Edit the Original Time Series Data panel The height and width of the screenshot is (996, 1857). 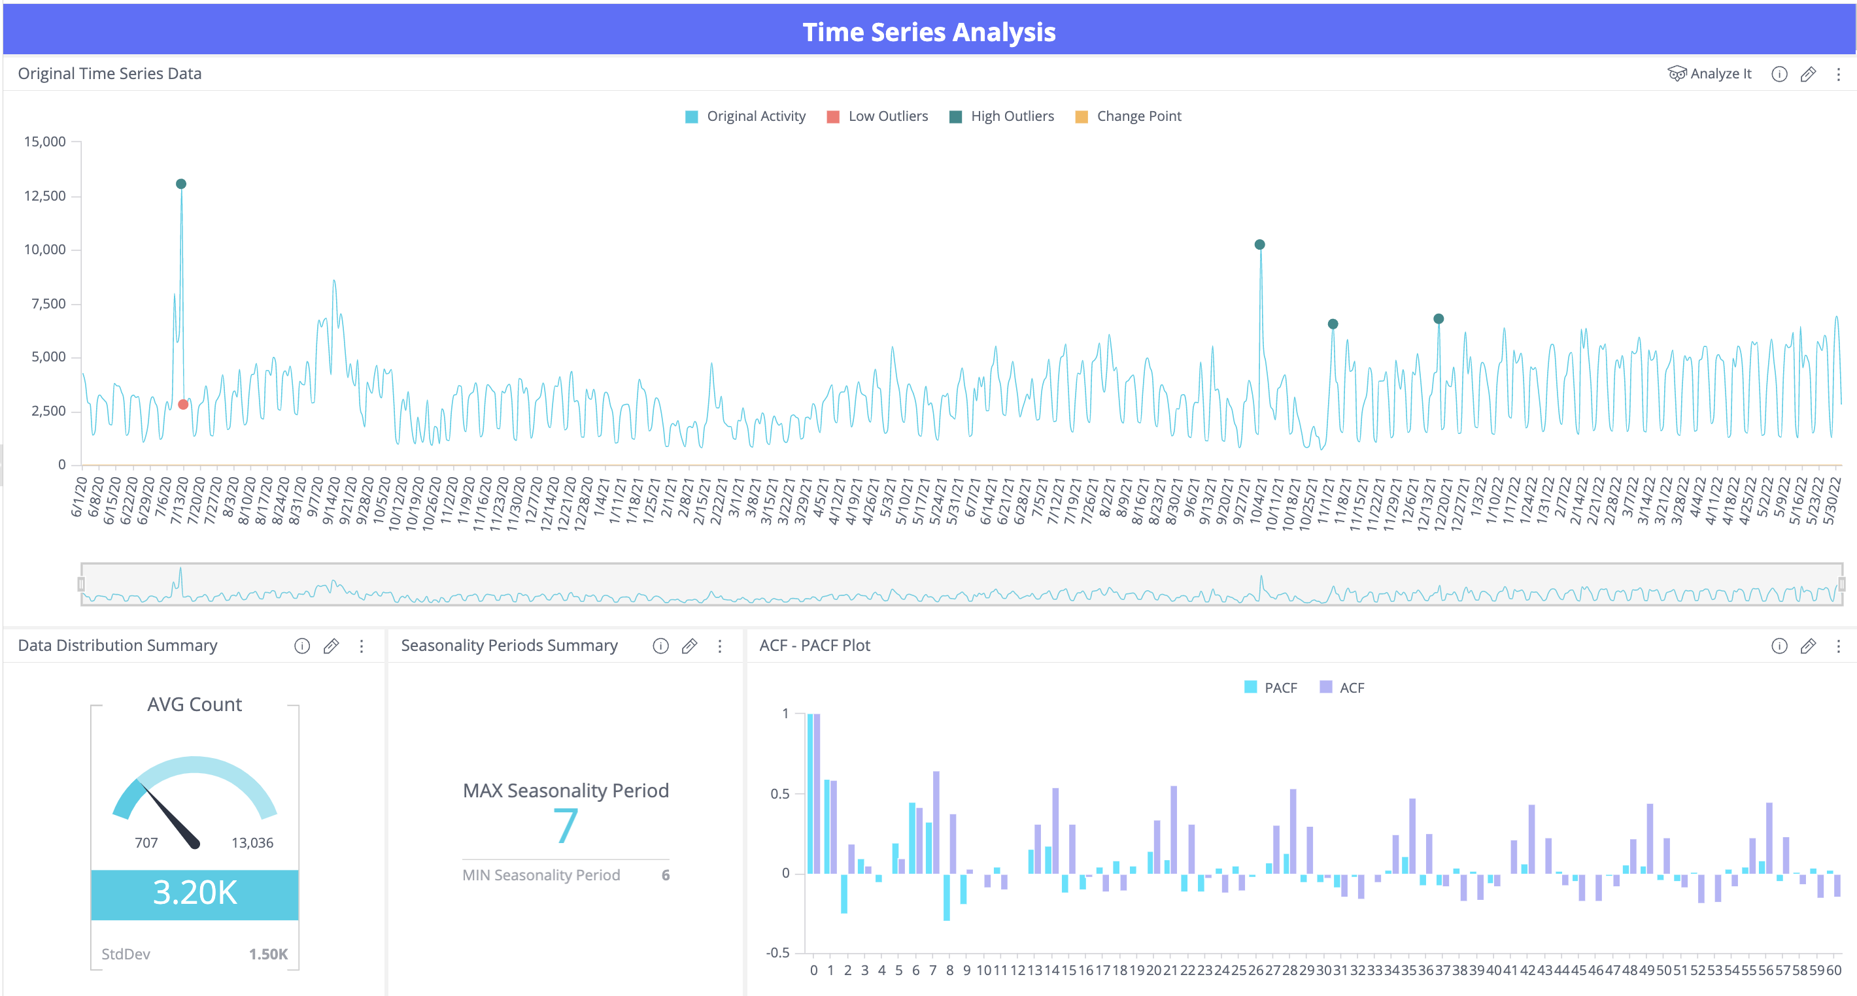coord(1808,75)
